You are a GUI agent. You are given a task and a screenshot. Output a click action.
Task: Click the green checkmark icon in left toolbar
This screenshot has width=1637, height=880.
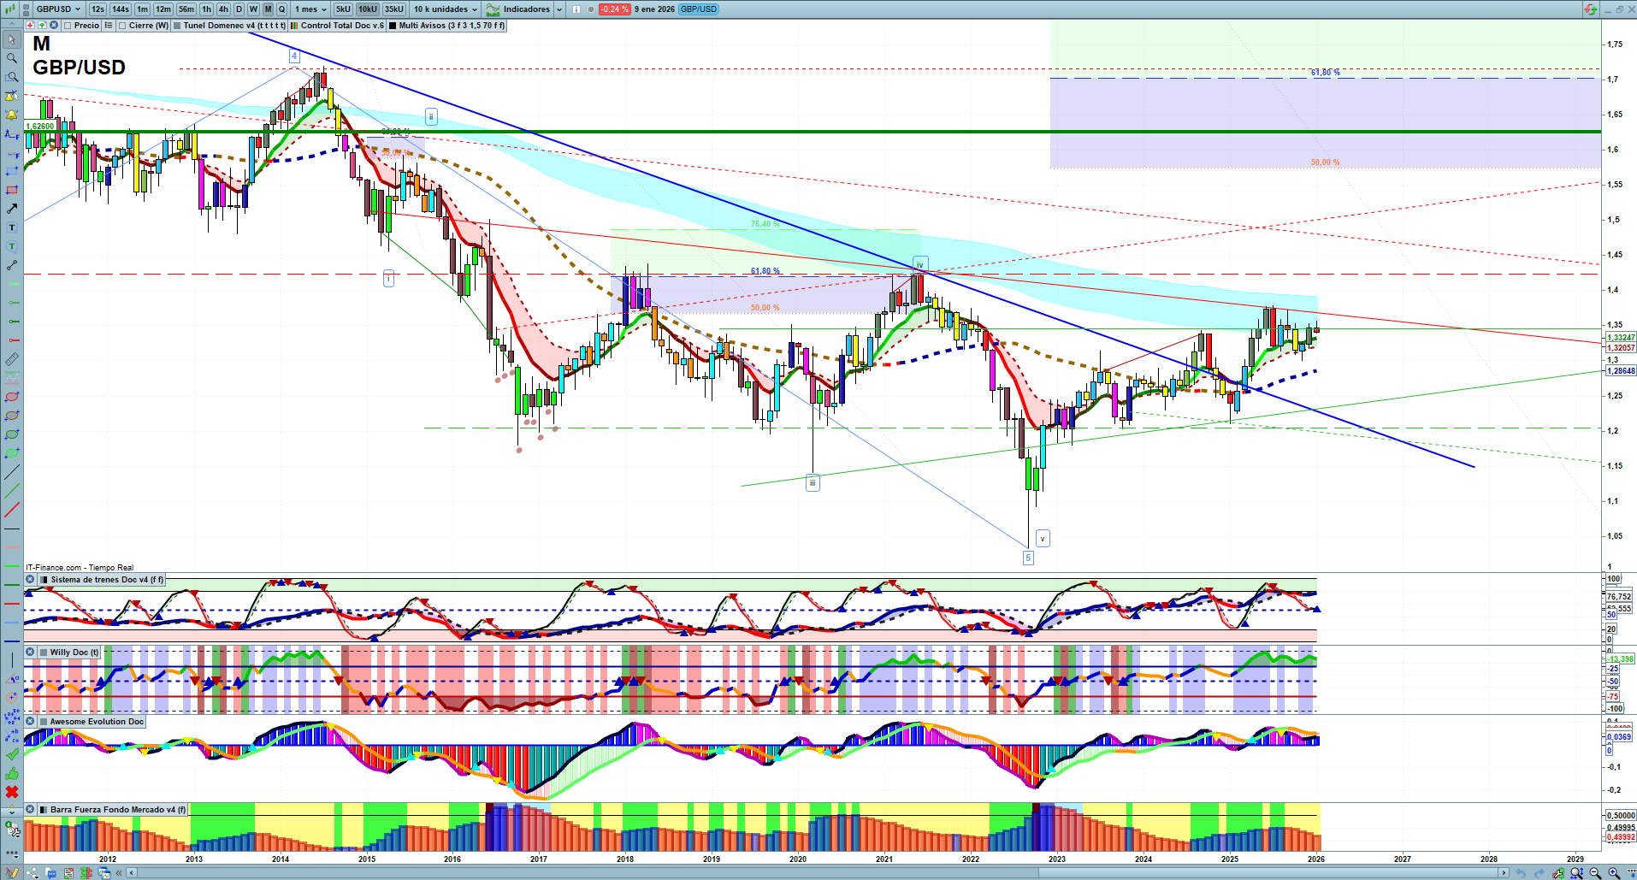12,754
